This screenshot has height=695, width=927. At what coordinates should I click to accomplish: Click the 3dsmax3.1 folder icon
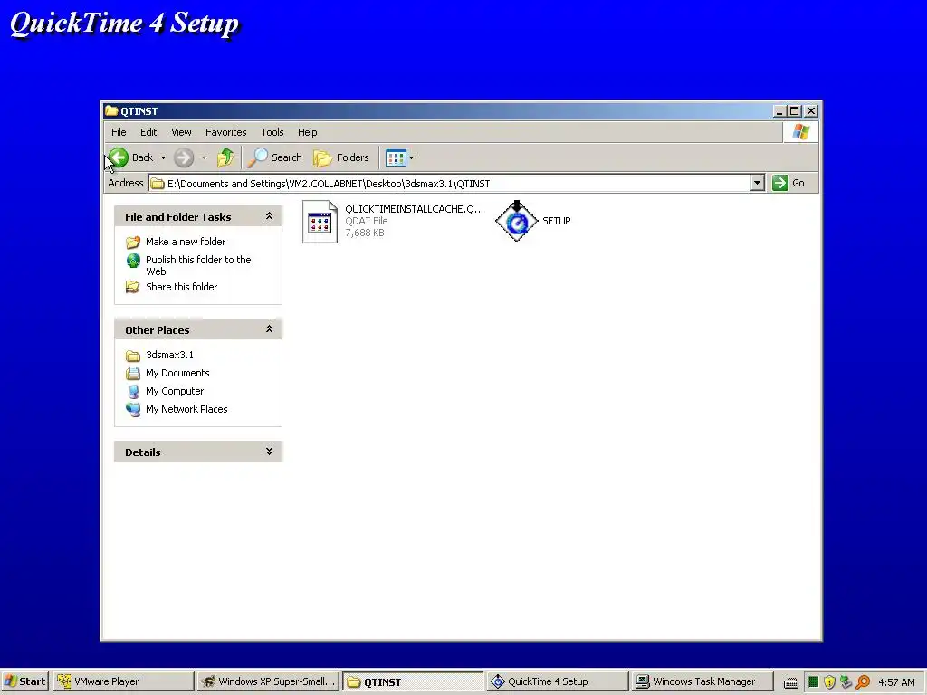[x=133, y=355]
